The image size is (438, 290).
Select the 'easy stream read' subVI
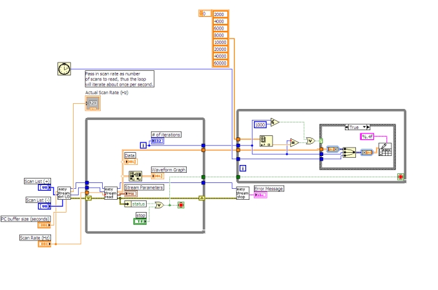[x=110, y=193]
